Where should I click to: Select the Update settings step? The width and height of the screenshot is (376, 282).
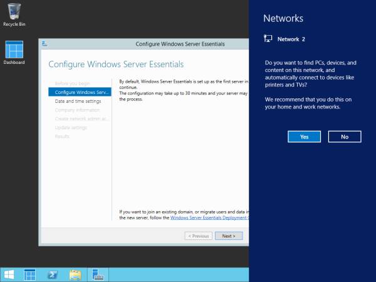pyautogui.click(x=71, y=128)
